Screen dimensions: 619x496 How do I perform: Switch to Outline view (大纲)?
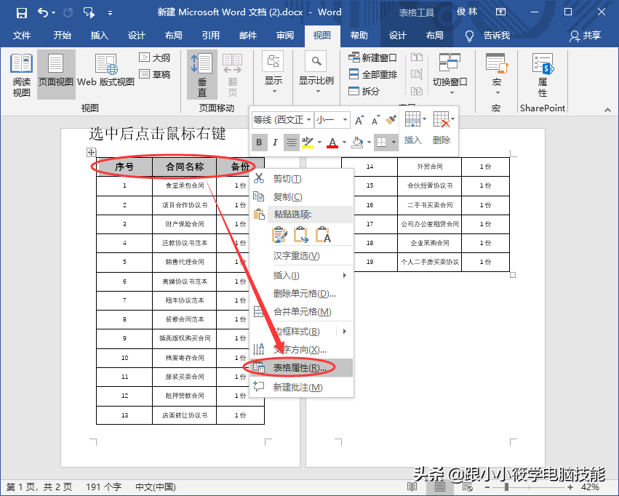point(155,57)
